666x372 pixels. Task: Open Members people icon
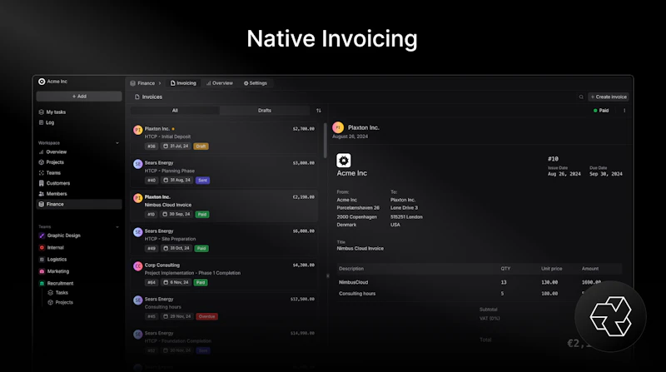(41, 194)
